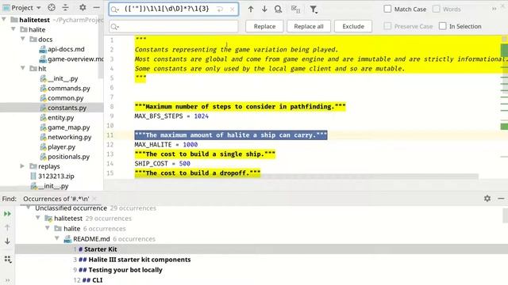Open Project panel settings gear
Screen dimensions: 508x285
pyautogui.click(x=83, y=7)
